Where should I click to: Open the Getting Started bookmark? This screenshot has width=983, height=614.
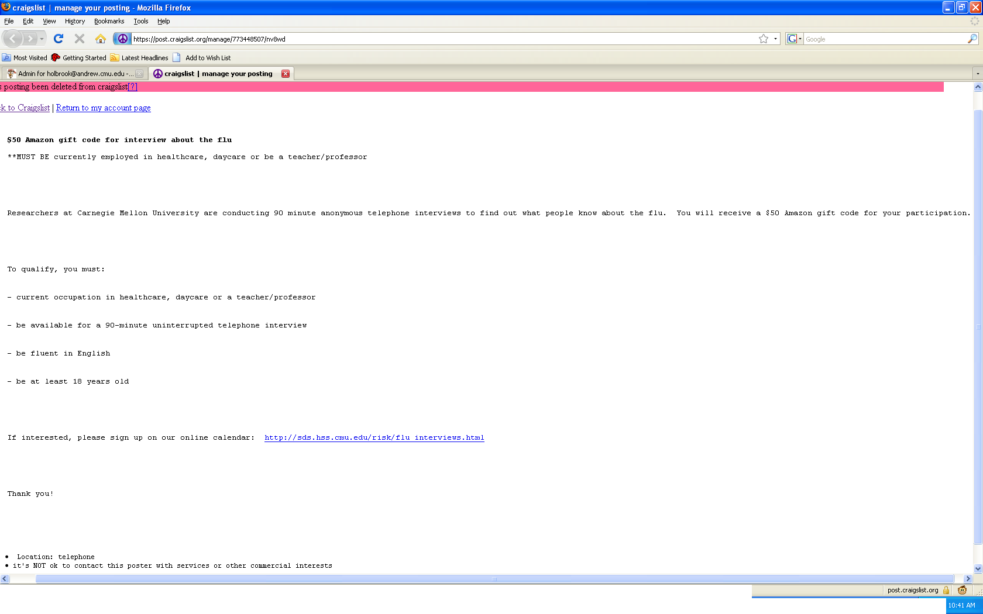point(79,58)
